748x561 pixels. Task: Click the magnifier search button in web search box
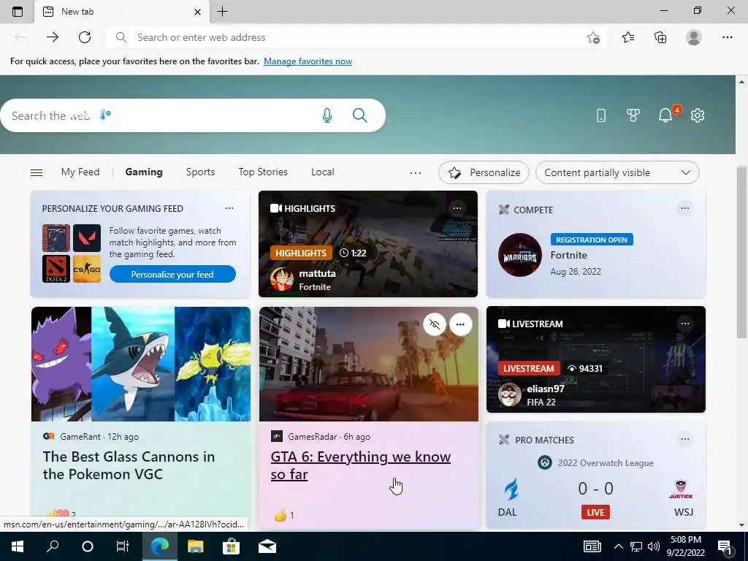coord(359,115)
